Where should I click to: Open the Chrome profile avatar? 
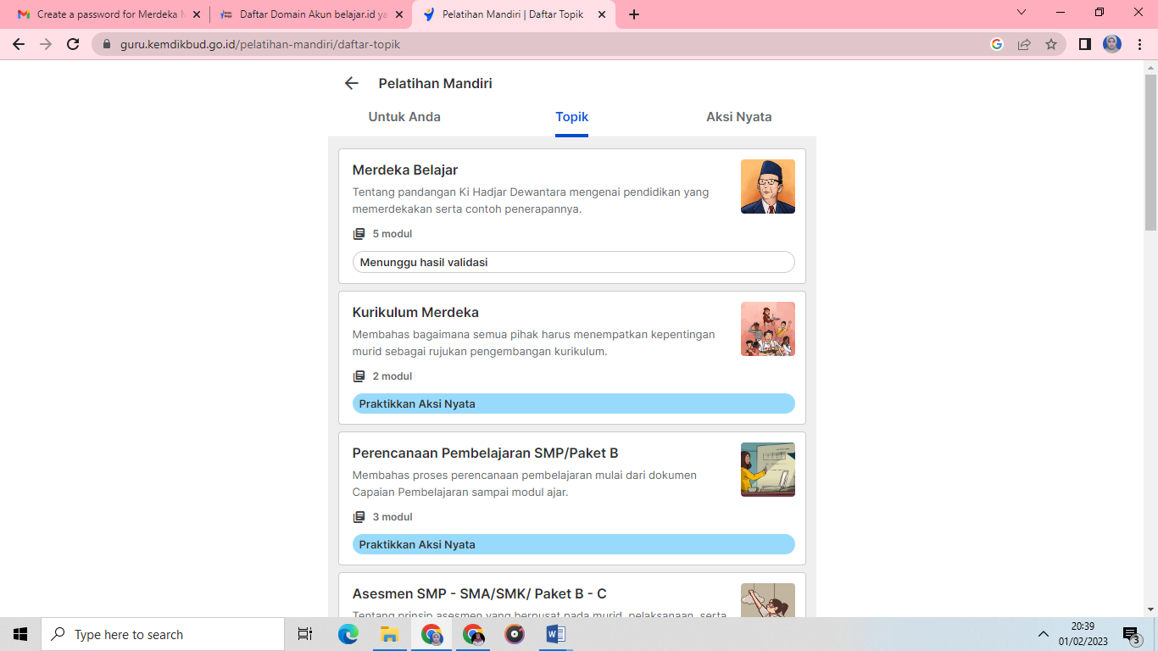[x=1112, y=44]
